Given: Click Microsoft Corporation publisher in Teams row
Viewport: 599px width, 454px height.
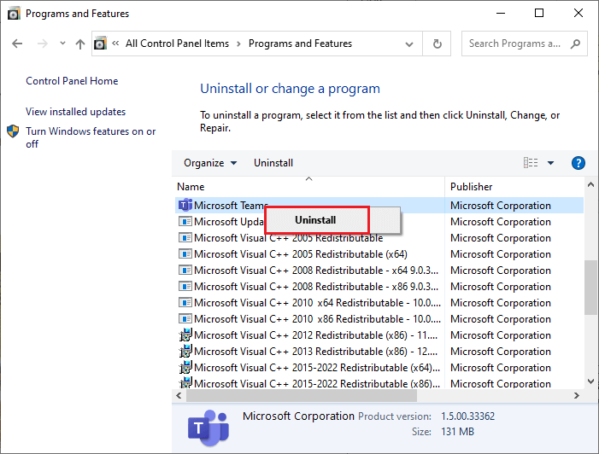Looking at the screenshot, I should click(501, 206).
